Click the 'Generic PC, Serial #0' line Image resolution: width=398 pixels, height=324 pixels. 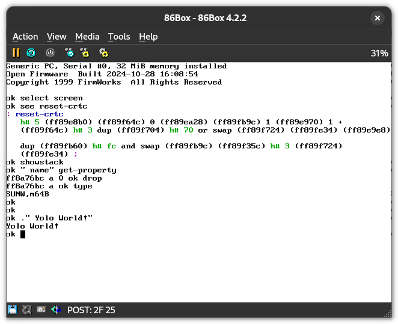117,66
